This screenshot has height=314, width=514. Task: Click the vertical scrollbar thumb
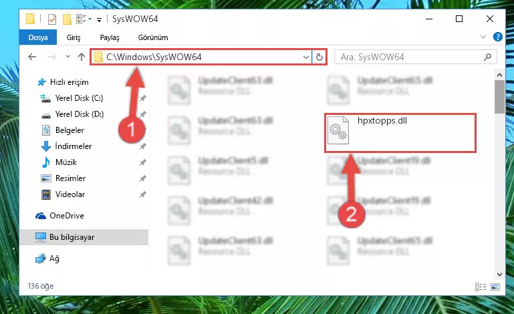pyautogui.click(x=499, y=97)
